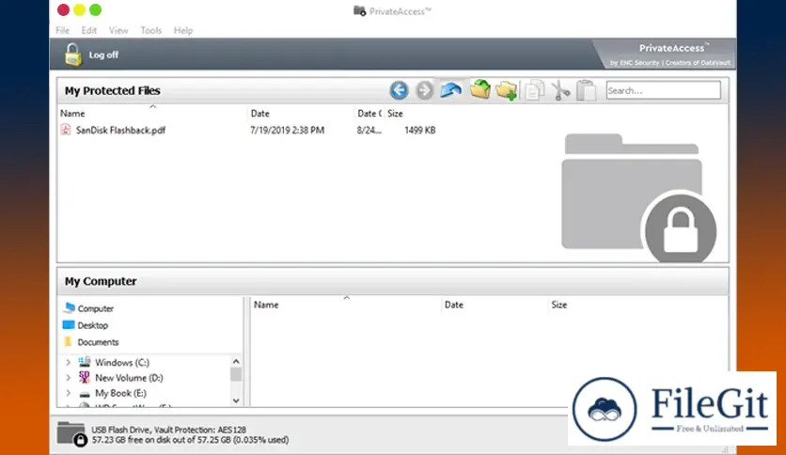This screenshot has height=455, width=786.
Task: Click the locked vault folder status icon
Action: (72, 434)
